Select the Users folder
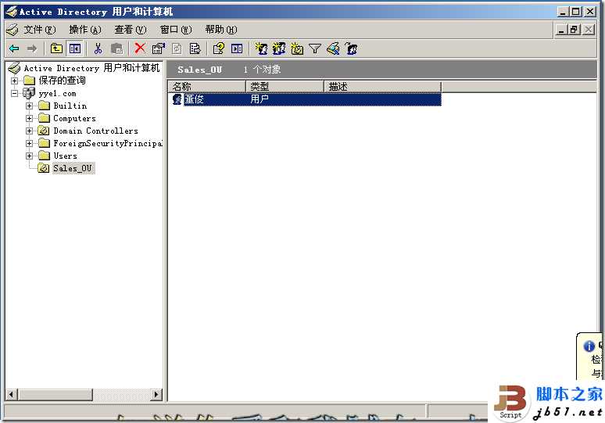The height and width of the screenshot is (423, 605). tap(65, 156)
